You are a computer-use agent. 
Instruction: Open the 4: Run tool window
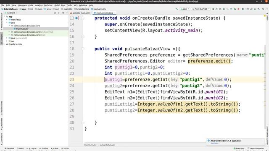click(55, 148)
